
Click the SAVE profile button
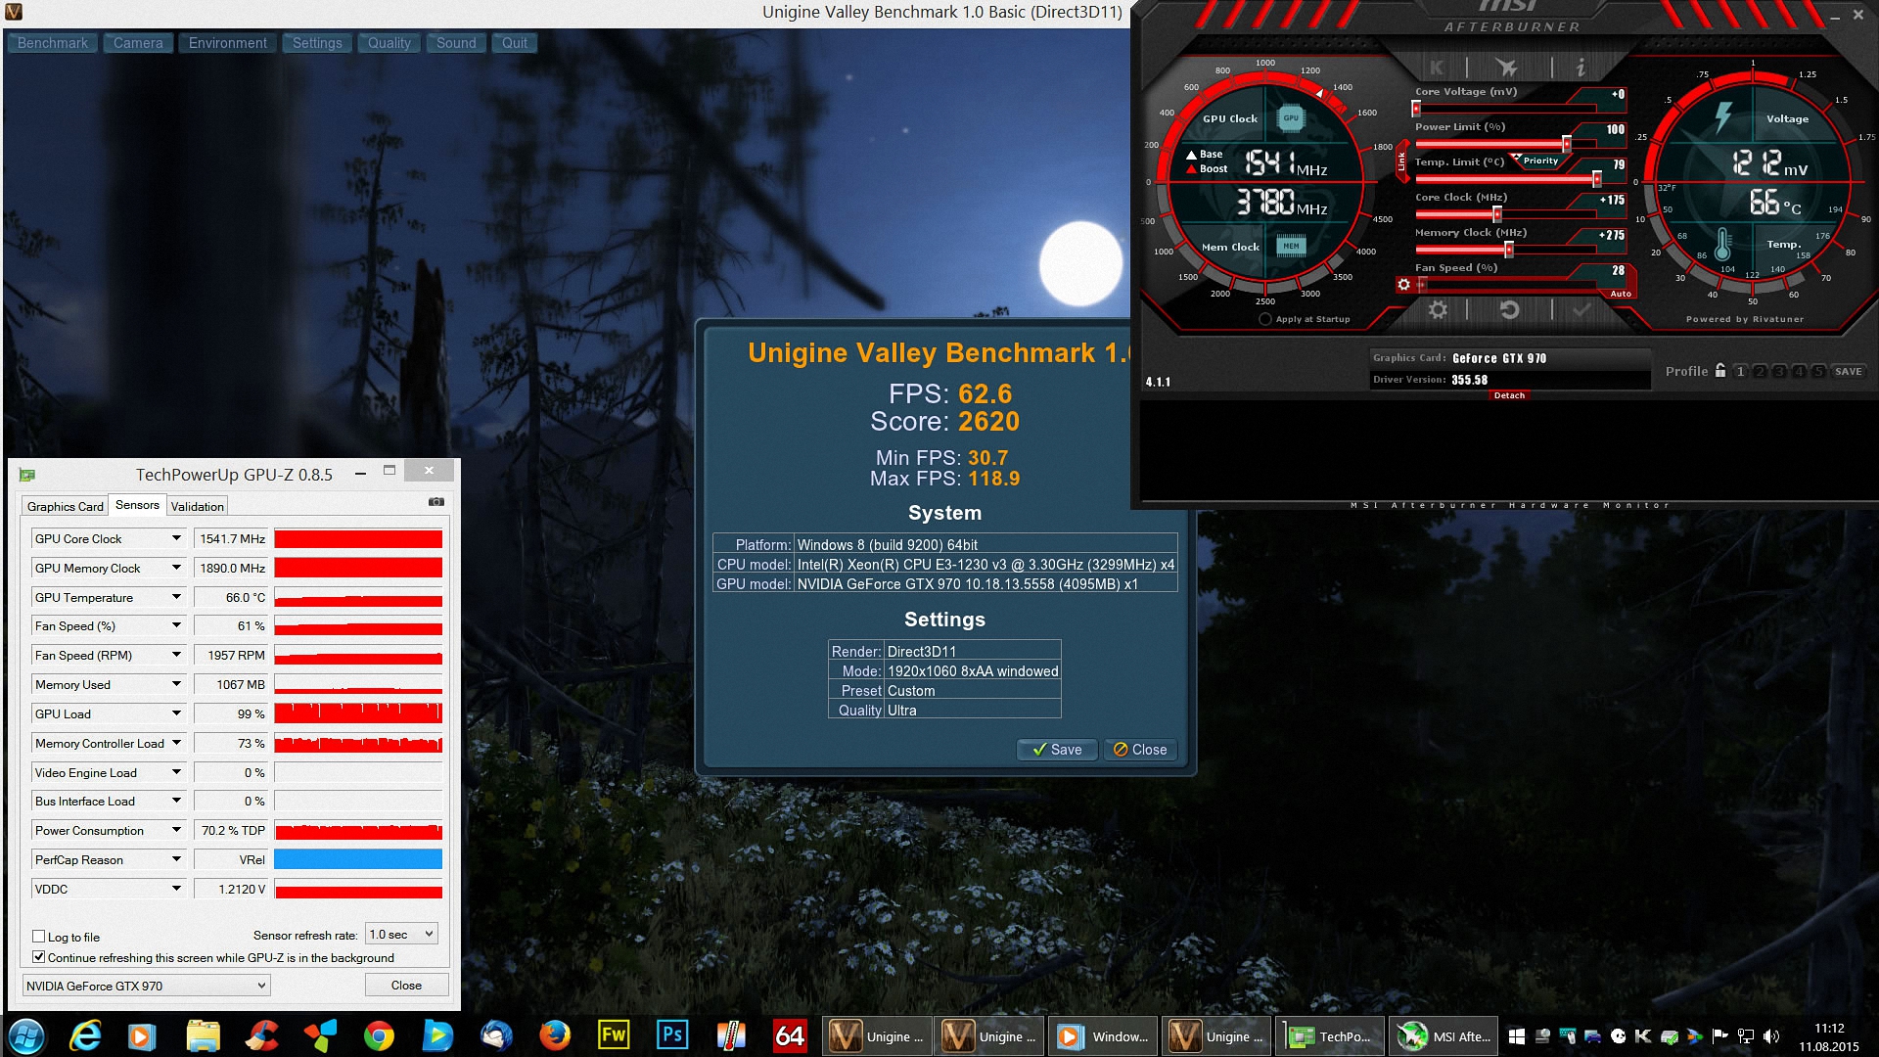[1848, 371]
